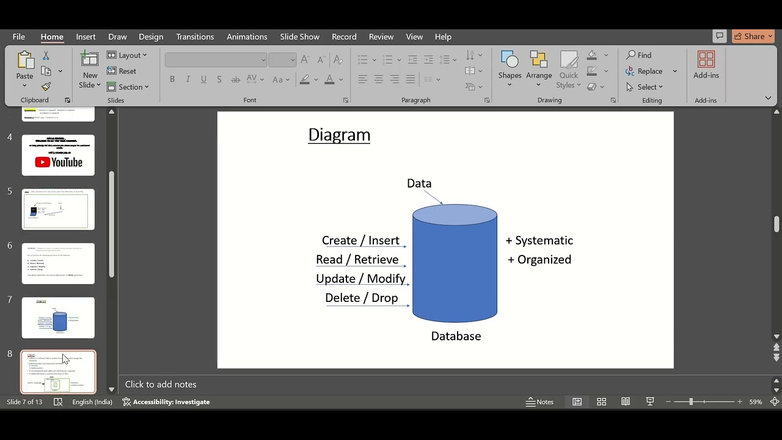Click Reset slide button
The width and height of the screenshot is (782, 440).
click(x=122, y=71)
